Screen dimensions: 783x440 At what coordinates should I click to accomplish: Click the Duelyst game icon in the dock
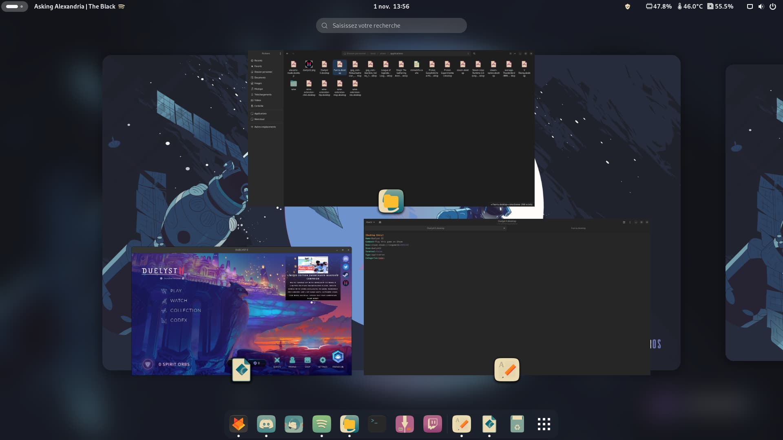coord(489,424)
